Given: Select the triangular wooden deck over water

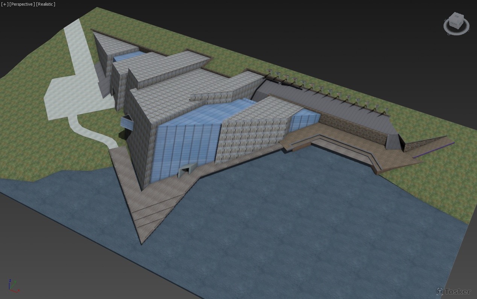Looking at the screenshot, I should 150,210.
